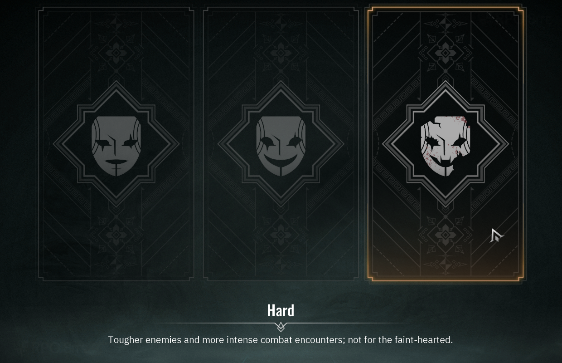
Task: Click the Hard difficulty title
Action: point(281,310)
